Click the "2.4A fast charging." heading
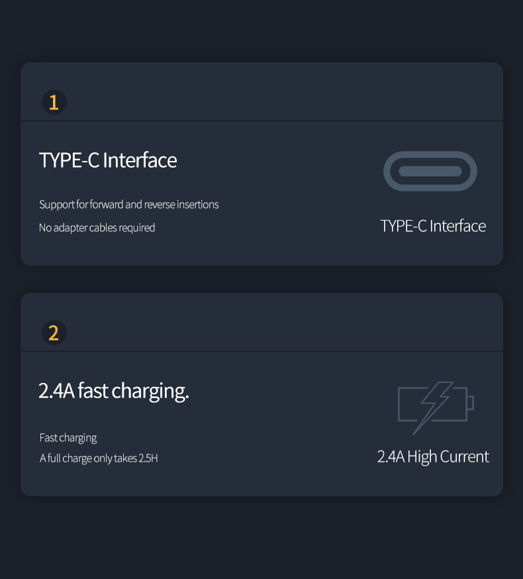The width and height of the screenshot is (523, 579). click(114, 391)
